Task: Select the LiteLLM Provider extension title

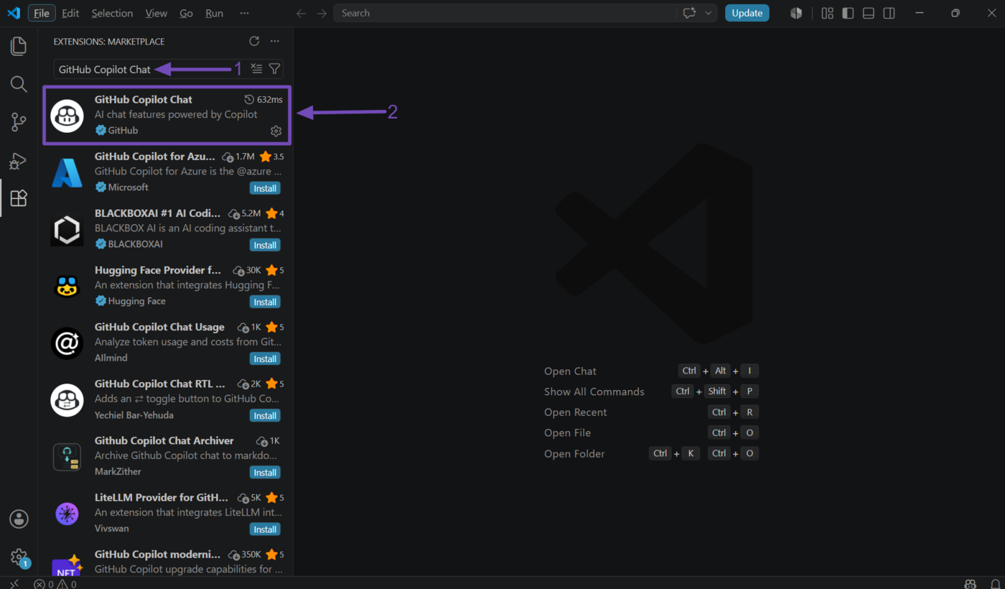Action: pos(162,497)
